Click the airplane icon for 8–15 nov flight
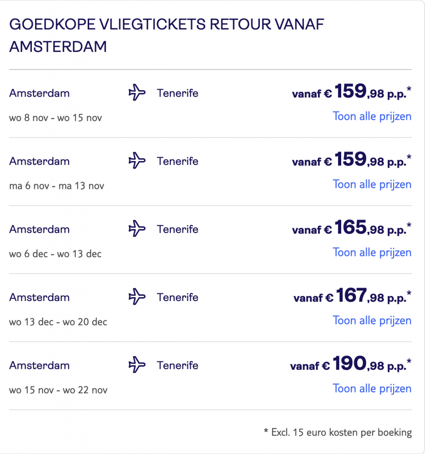Image resolution: width=425 pixels, height=454 pixels. (137, 93)
